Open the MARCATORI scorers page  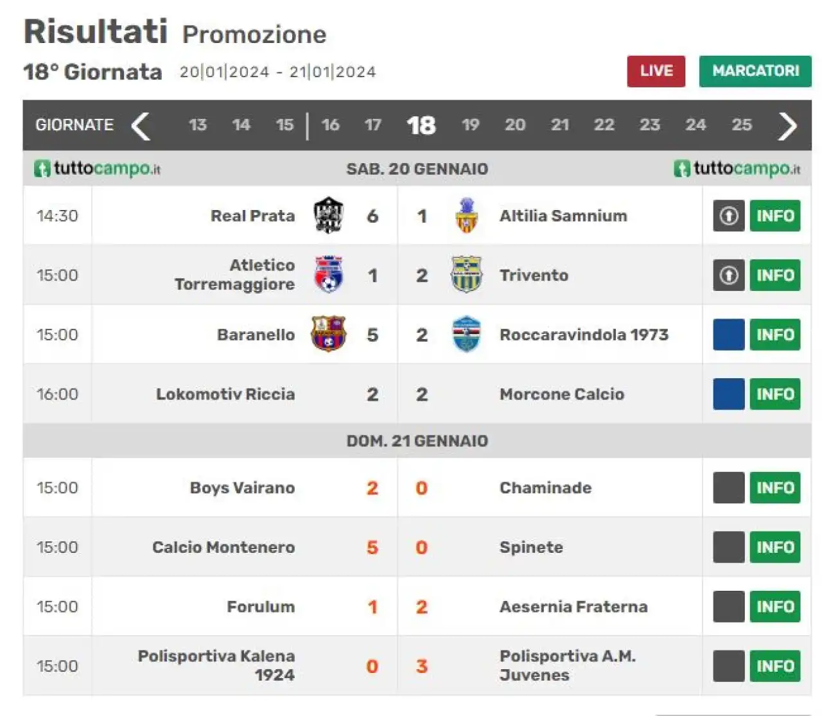pos(756,71)
